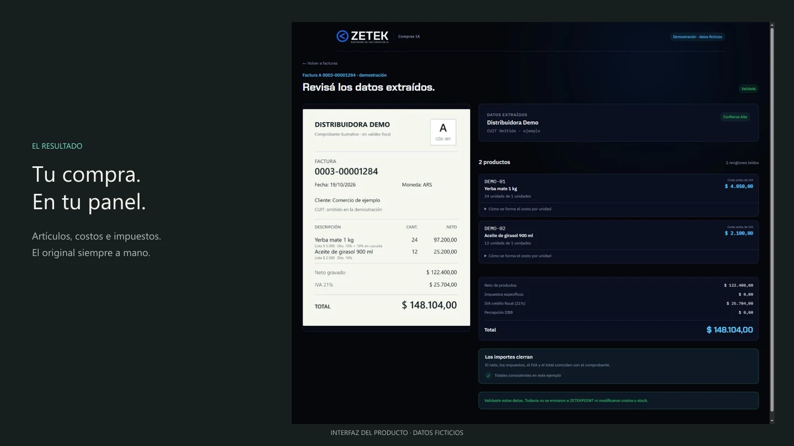Click the 97.200,00 net amount on receipt

pos(445,240)
